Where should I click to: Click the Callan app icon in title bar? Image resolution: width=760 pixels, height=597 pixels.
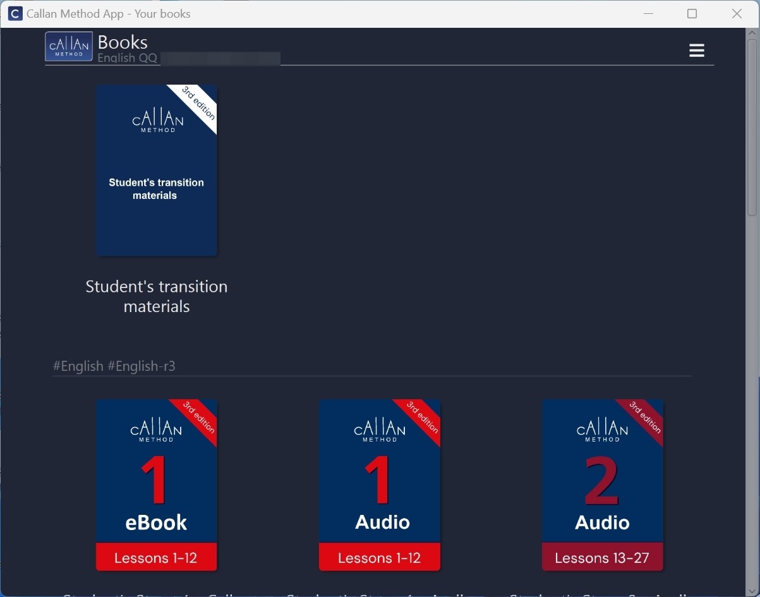pos(15,14)
